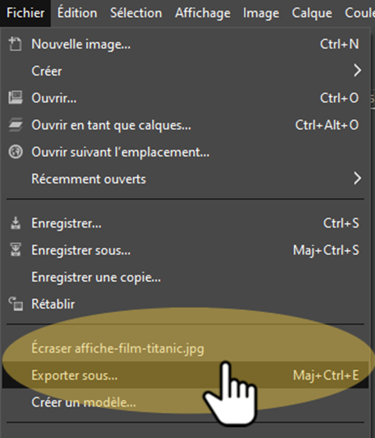The height and width of the screenshot is (438, 375).
Task: Open the Calque menu
Action: click(312, 13)
